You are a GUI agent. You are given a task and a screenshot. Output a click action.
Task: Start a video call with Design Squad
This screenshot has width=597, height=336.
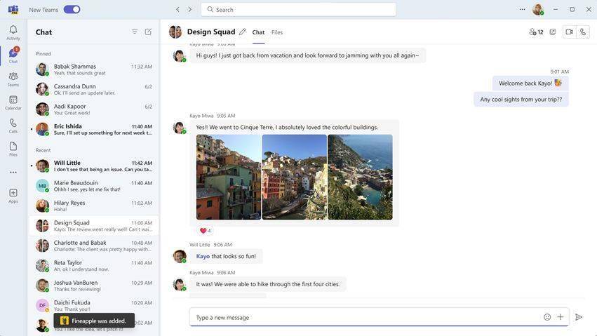coord(569,32)
